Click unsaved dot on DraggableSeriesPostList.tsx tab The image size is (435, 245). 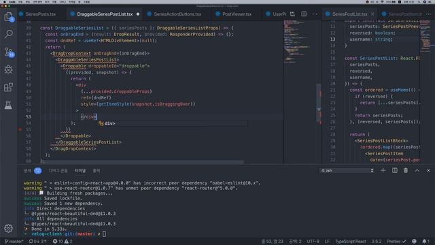[138, 14]
